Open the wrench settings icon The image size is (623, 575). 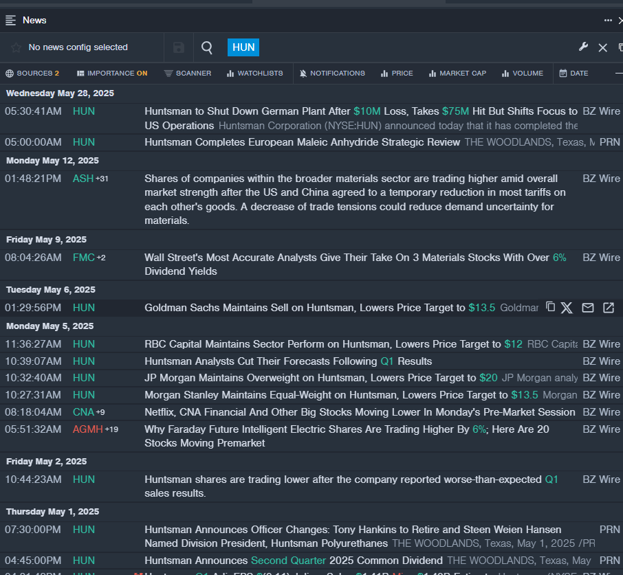point(583,47)
